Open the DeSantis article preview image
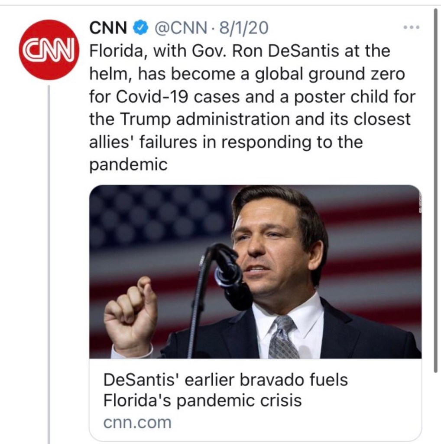441x444 pixels. point(255,271)
